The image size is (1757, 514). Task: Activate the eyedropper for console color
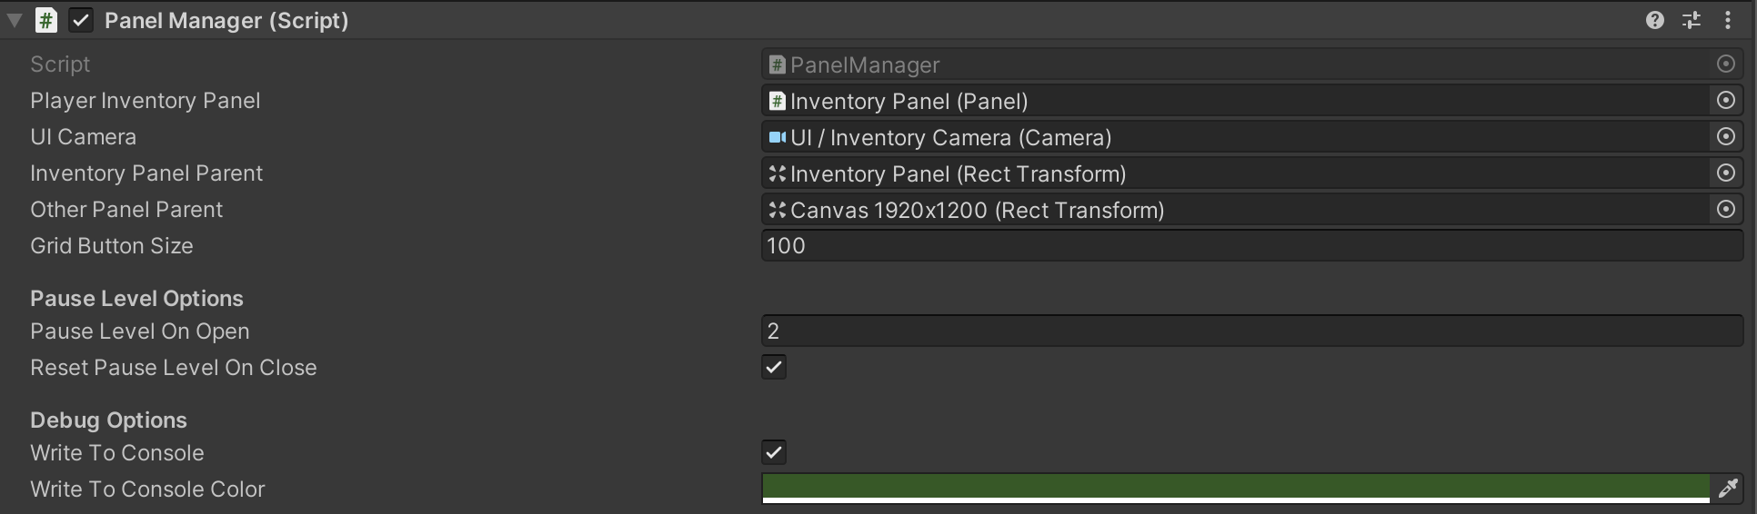pos(1727,489)
